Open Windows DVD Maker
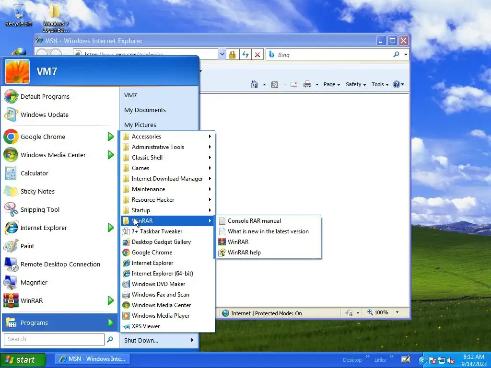This screenshot has height=368, width=491. pos(167,284)
